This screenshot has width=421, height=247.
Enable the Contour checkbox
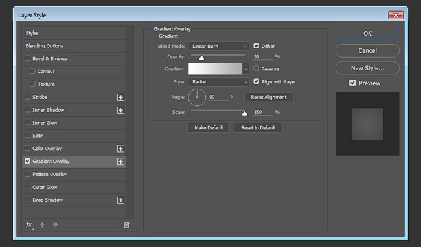[x=32, y=71]
